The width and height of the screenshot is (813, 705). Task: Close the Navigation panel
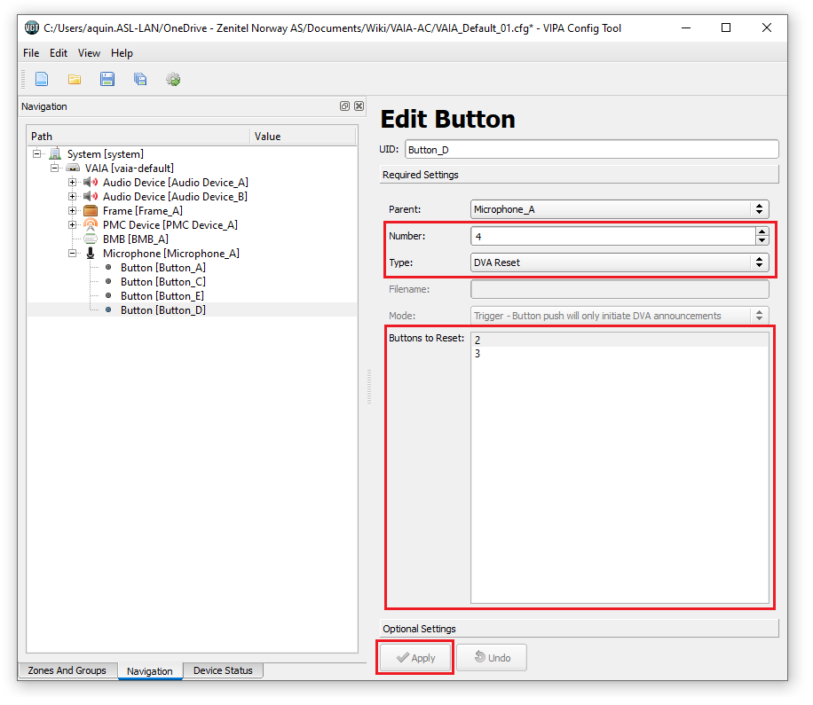(x=359, y=106)
